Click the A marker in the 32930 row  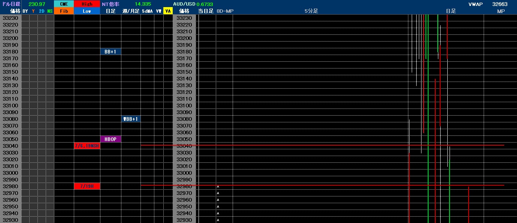click(218, 220)
